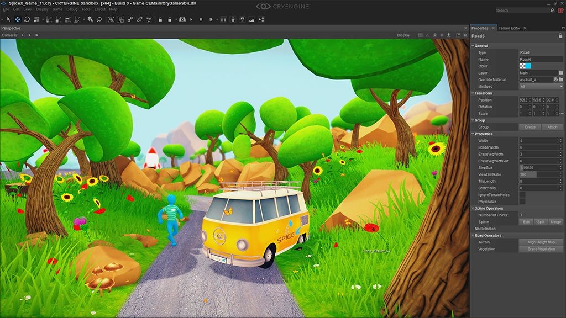Click the gamepad switch-to-game icon
Image resolution: width=566 pixels, height=318 pixels.
click(182, 19)
